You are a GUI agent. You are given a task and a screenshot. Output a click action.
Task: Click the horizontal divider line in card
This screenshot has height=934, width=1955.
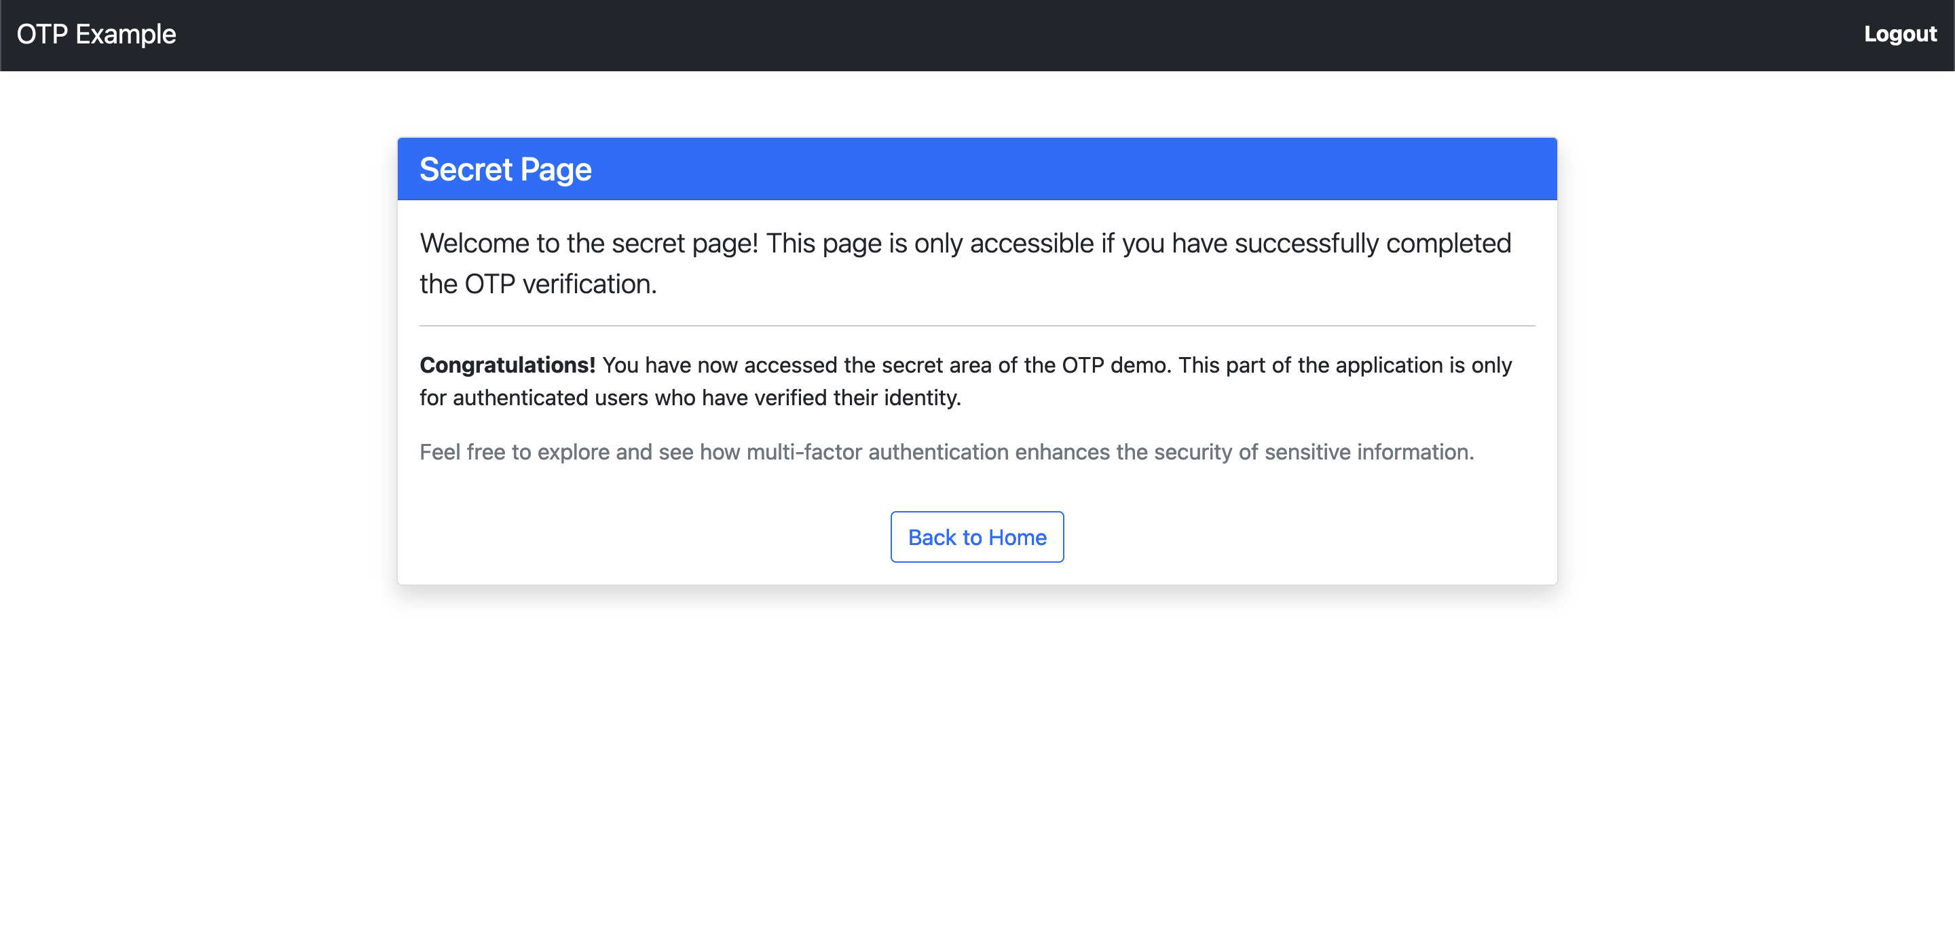(977, 326)
